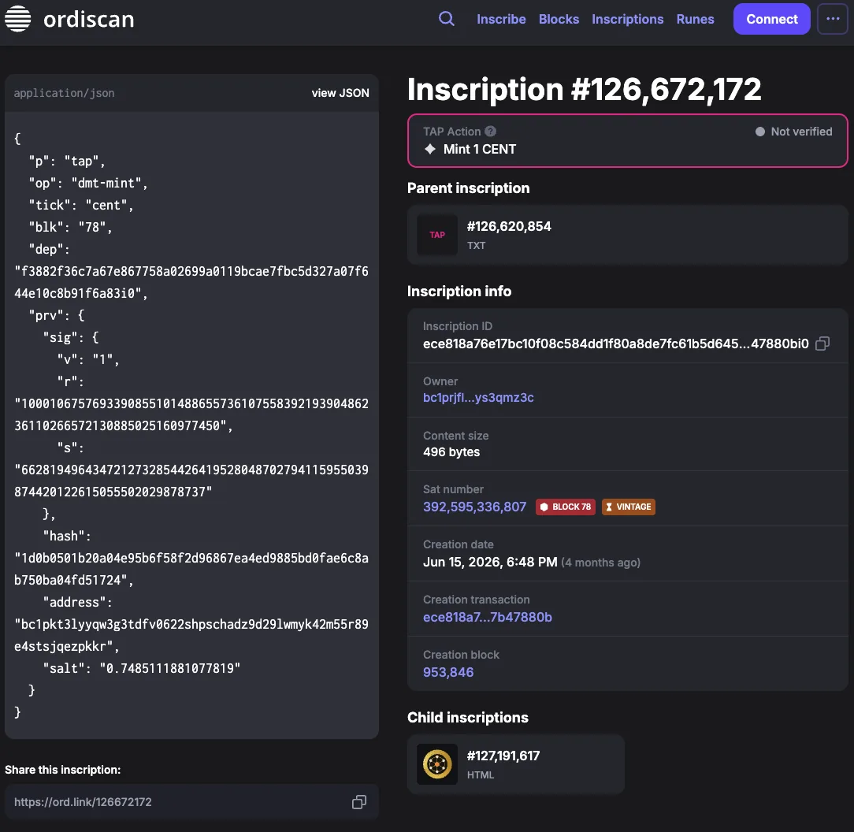The image size is (854, 832).
Task: Click the VINTAGE badge
Action: pyautogui.click(x=629, y=507)
